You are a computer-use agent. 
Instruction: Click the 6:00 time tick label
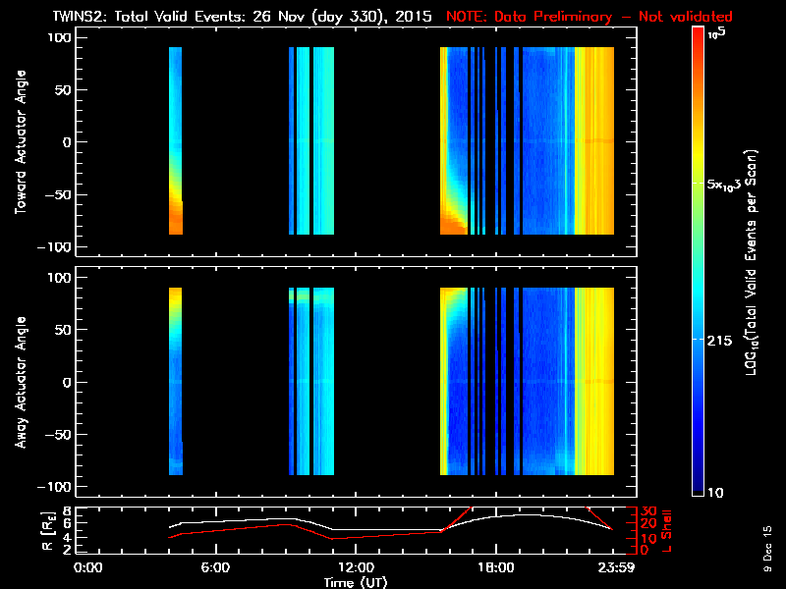pos(215,568)
